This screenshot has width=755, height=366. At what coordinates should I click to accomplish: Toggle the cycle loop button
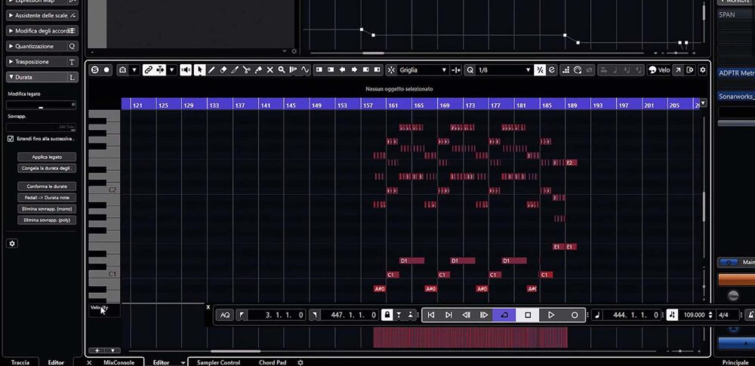(x=504, y=315)
